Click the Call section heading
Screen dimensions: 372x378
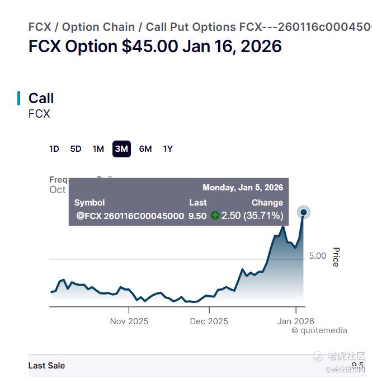[x=41, y=98]
